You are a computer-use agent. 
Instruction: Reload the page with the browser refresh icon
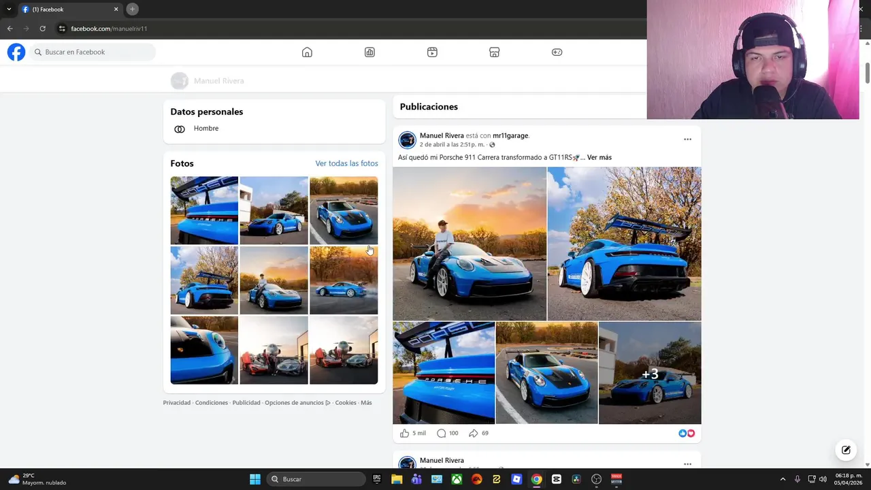coord(42,29)
